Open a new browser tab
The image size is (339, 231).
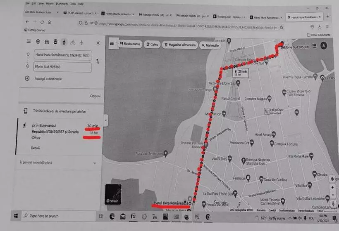328,16
